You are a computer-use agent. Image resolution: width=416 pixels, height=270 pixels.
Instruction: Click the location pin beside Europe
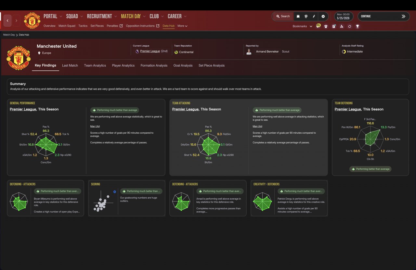39,53
